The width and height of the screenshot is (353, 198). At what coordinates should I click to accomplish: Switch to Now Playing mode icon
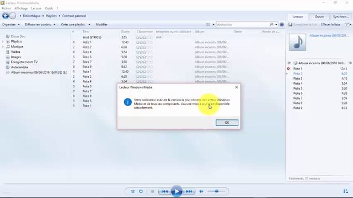tap(346, 191)
